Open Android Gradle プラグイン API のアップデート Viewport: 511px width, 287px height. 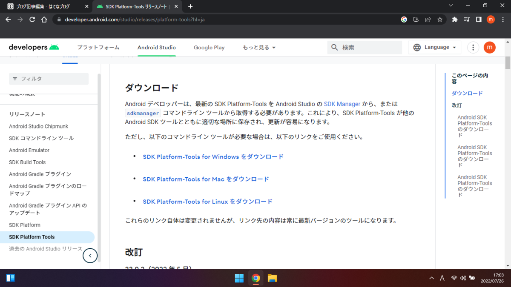[x=48, y=209]
